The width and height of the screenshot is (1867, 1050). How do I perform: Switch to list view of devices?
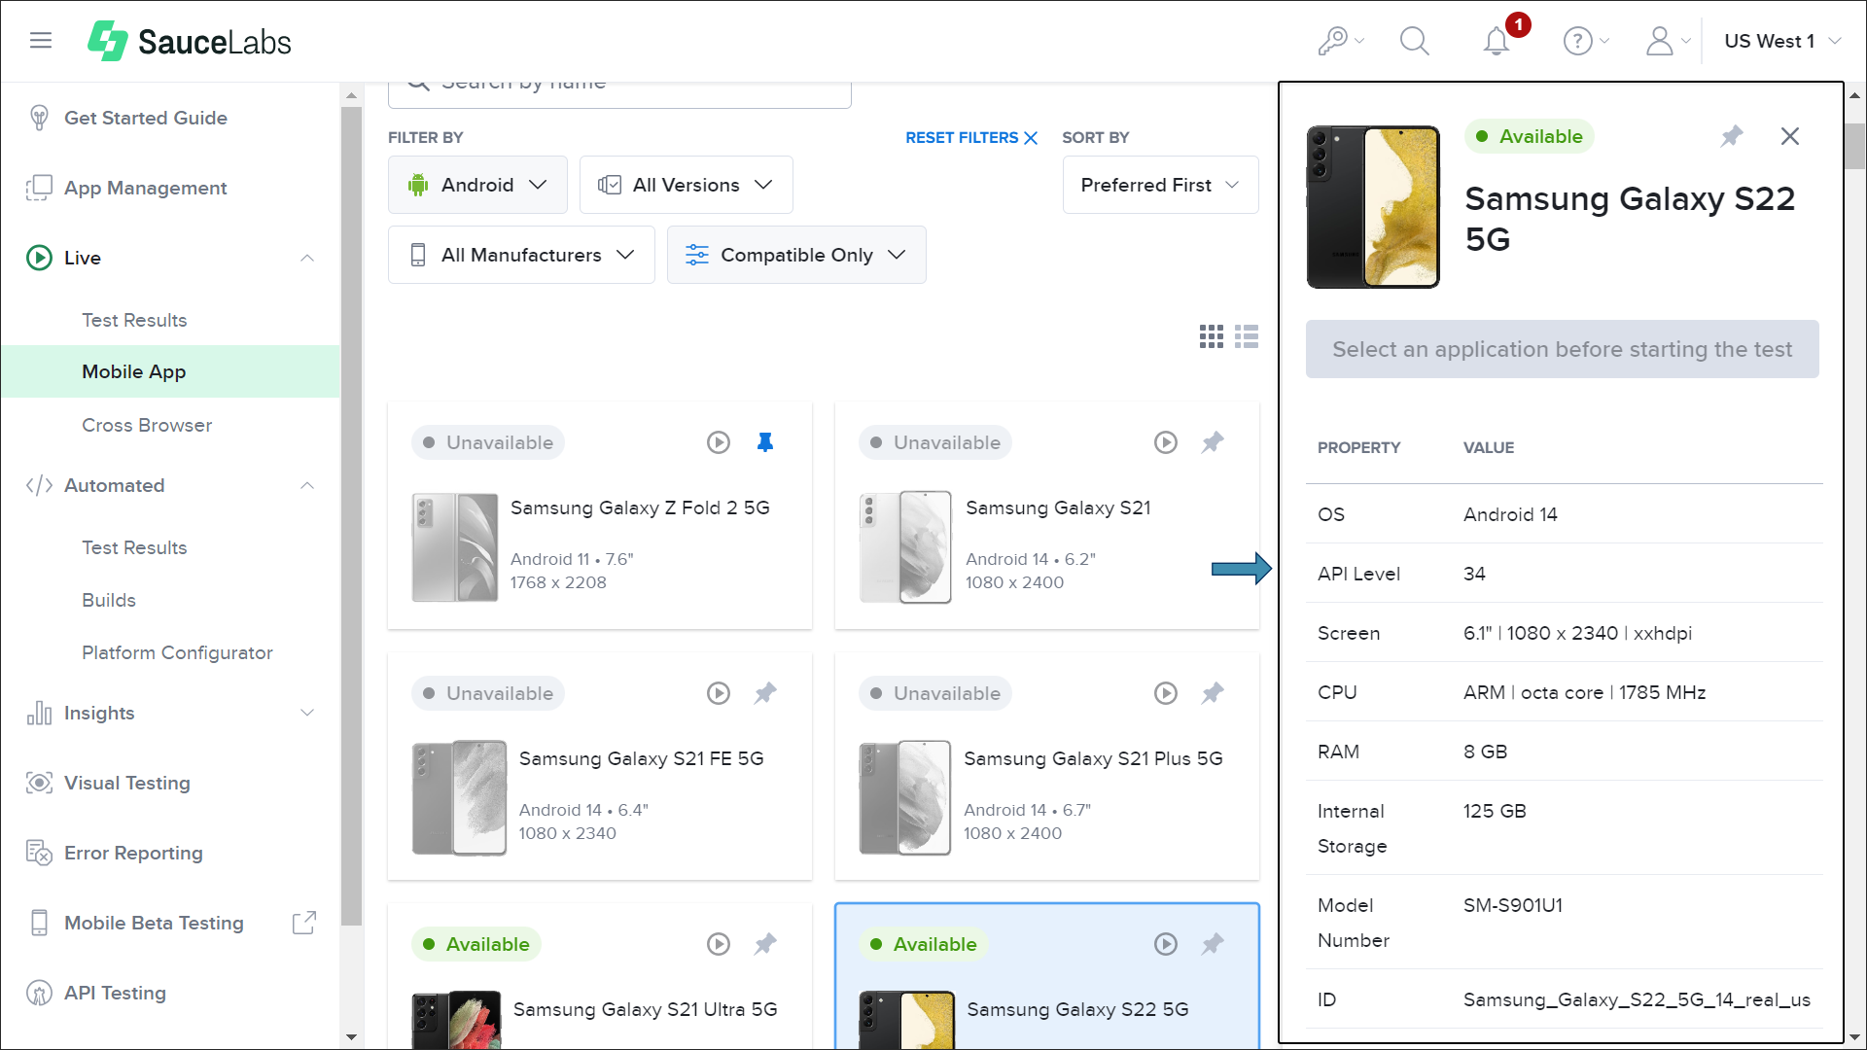click(1247, 336)
